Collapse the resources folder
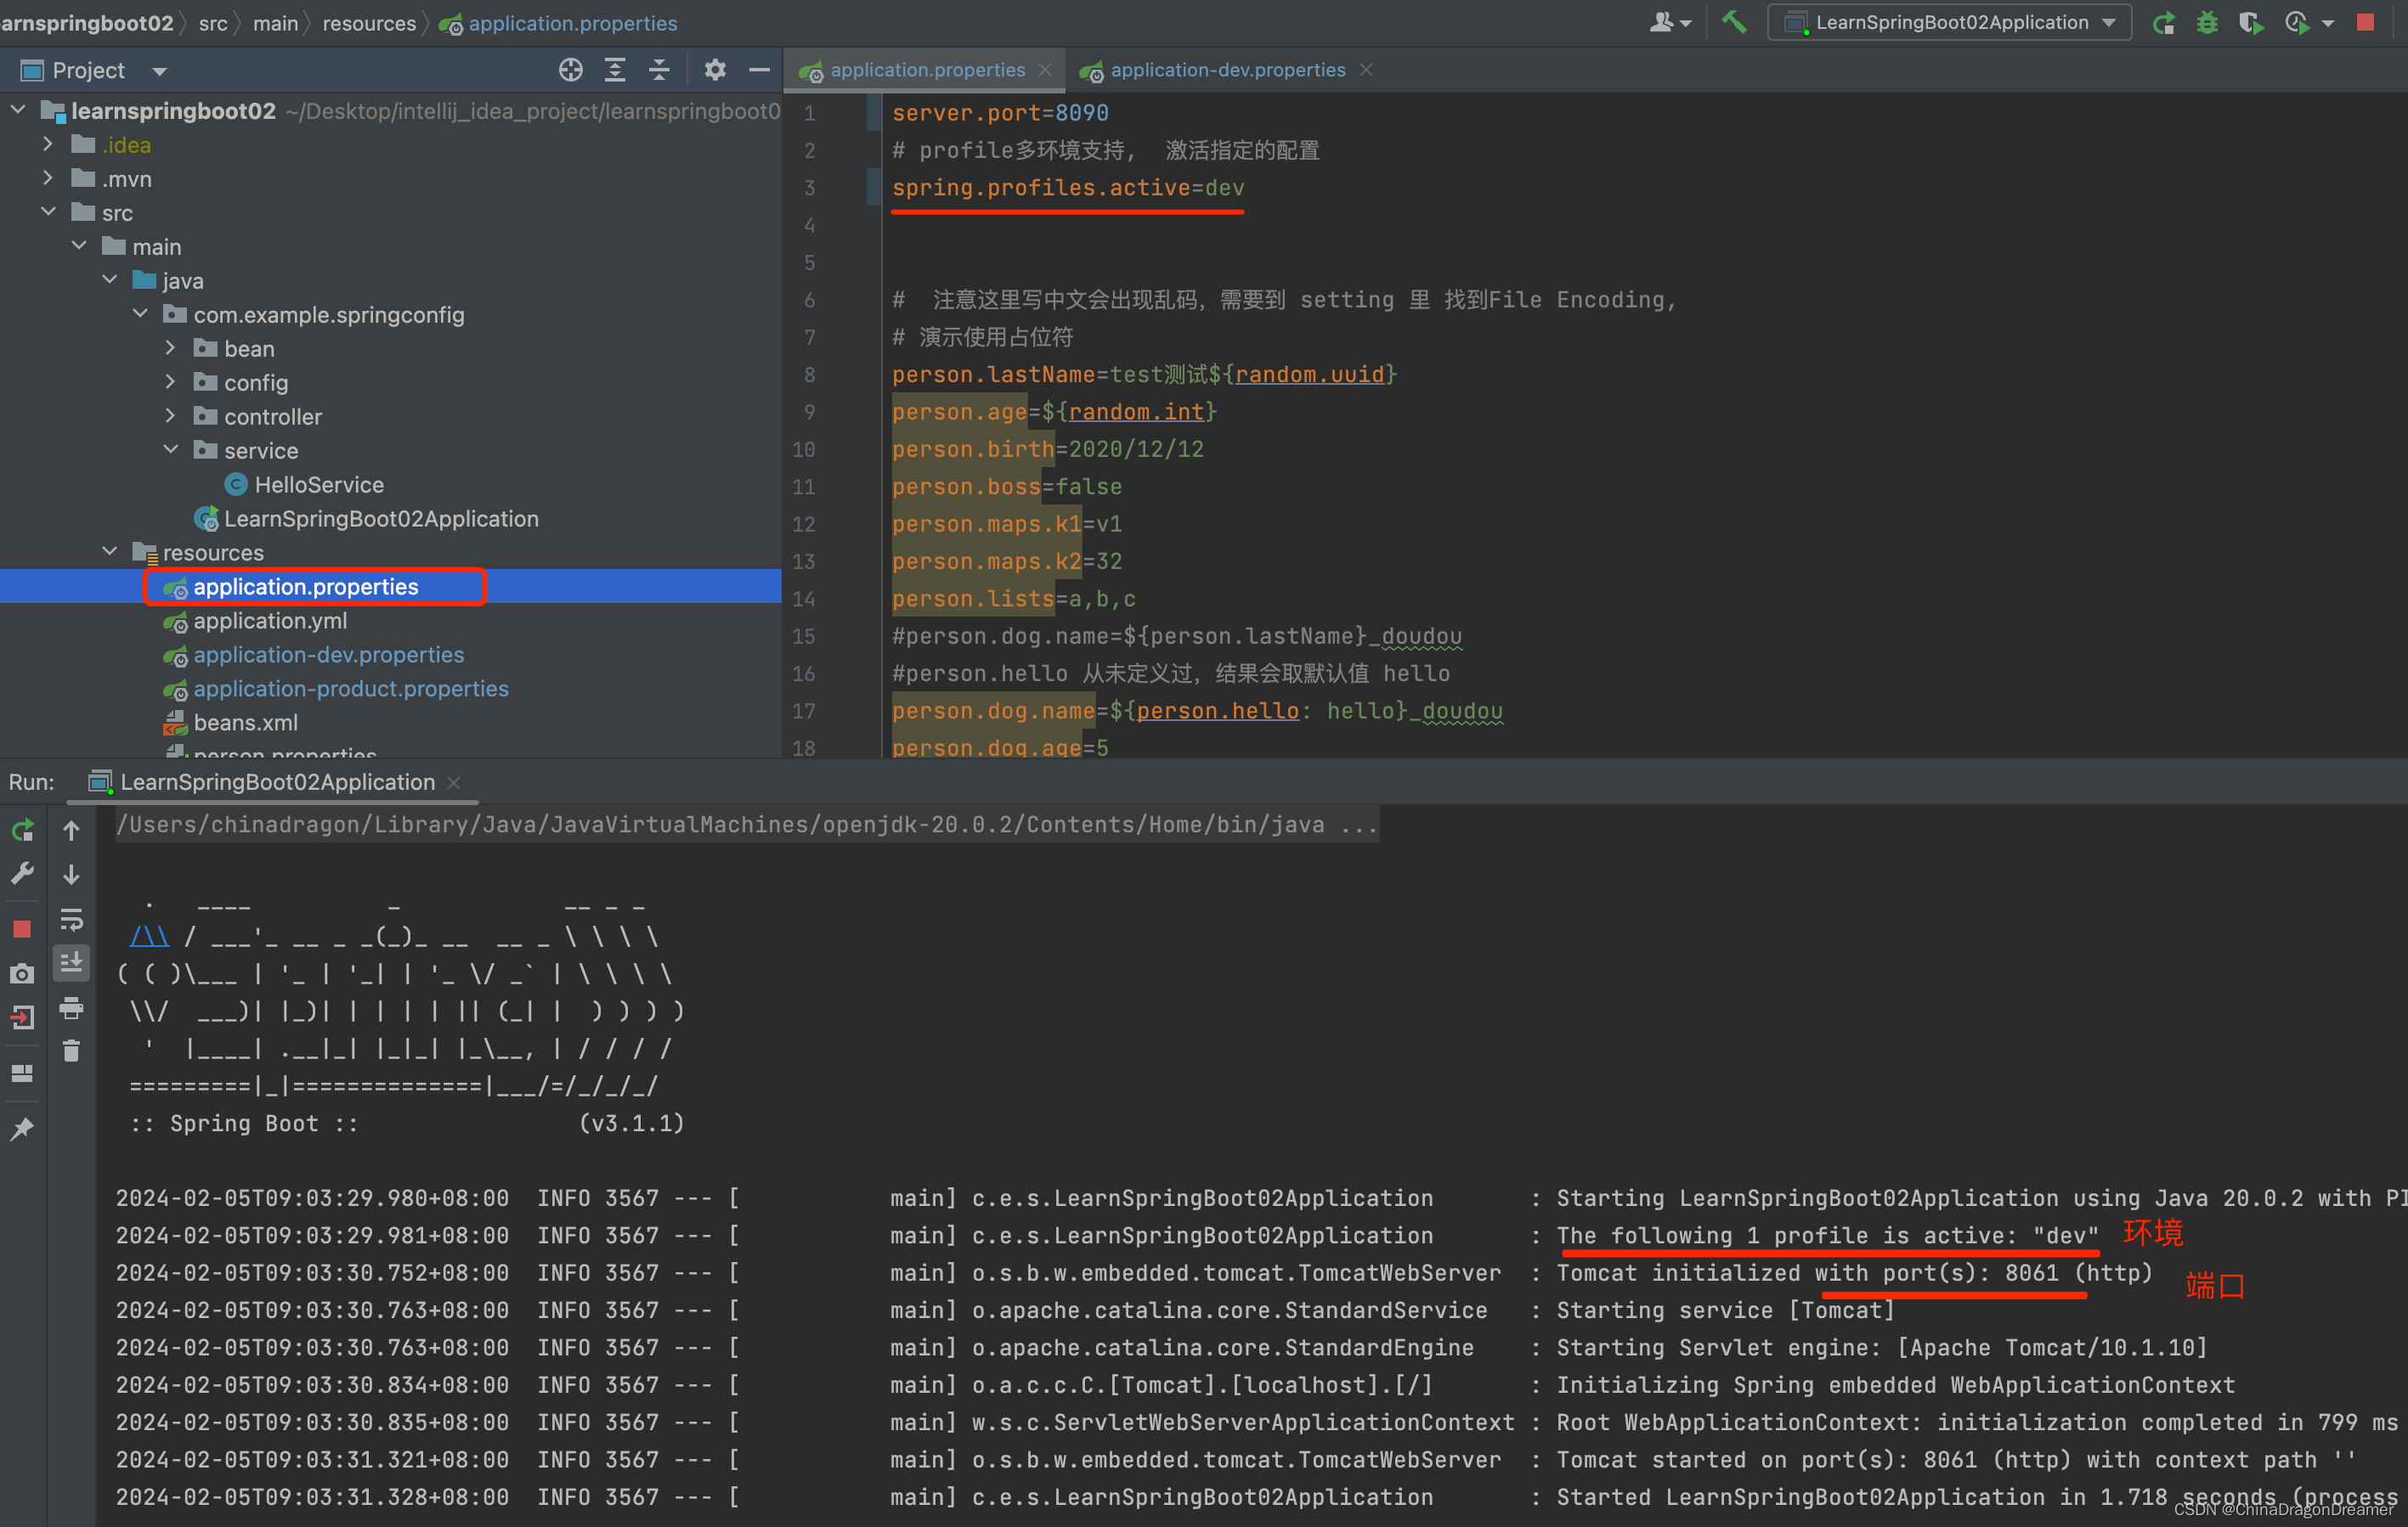 pyautogui.click(x=110, y=552)
